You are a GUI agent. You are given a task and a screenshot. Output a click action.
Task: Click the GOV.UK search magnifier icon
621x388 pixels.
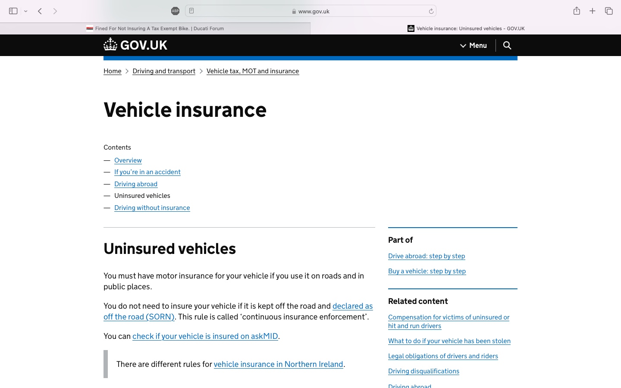pos(507,45)
